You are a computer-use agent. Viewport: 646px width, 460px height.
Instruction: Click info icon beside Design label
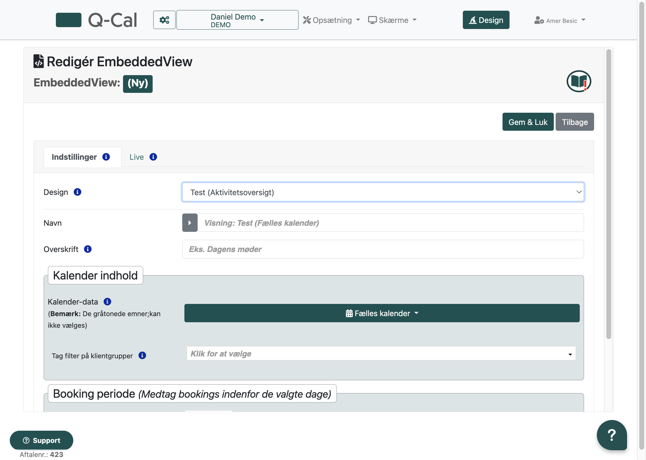[x=78, y=192]
